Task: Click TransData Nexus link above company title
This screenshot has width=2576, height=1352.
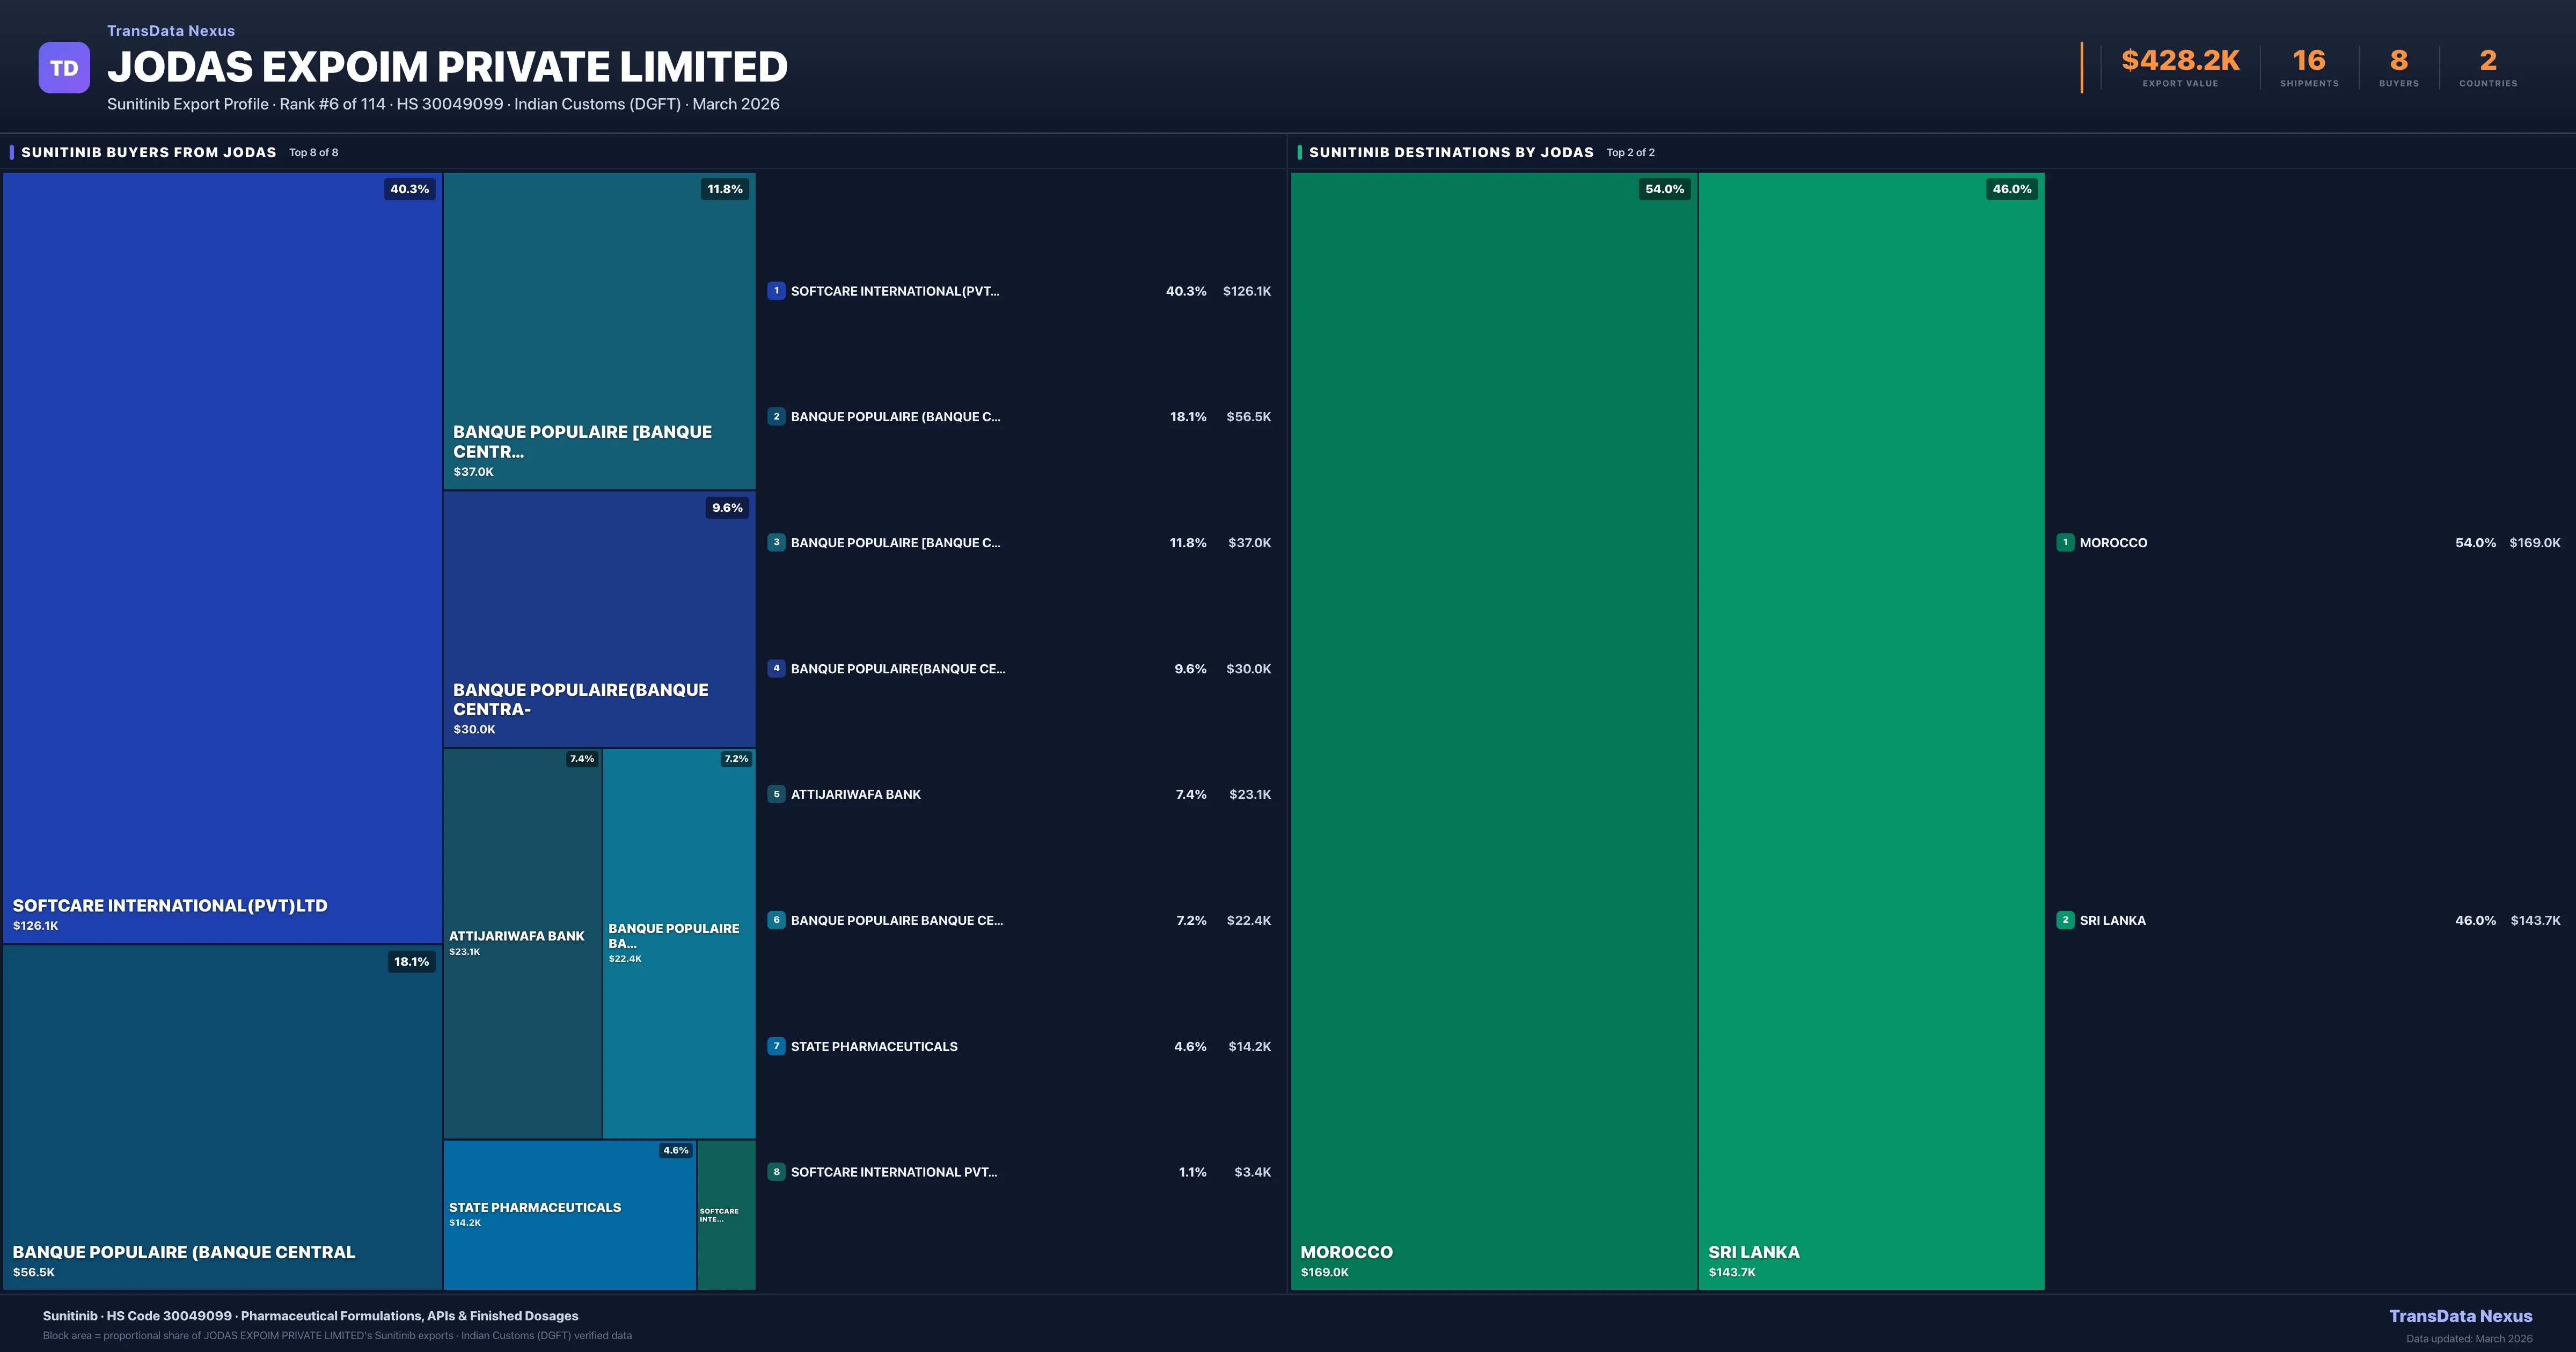Action: [x=171, y=31]
